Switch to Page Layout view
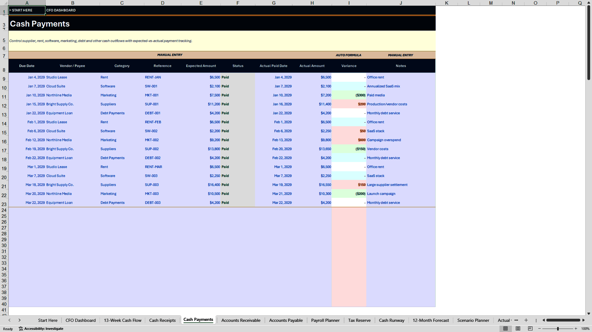Viewport: 592px width, 332px height. pyautogui.click(x=518, y=329)
